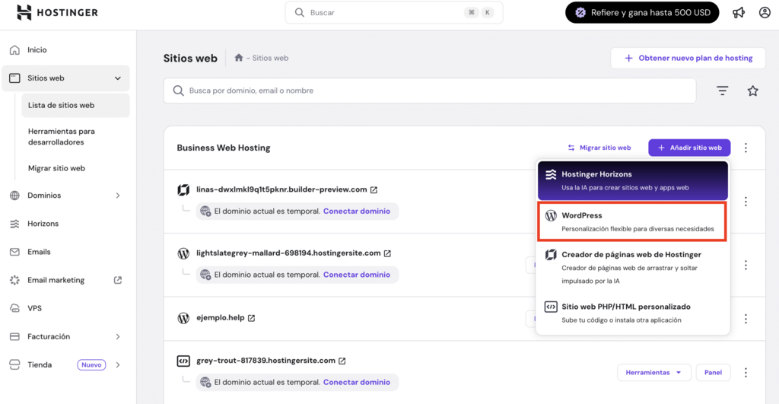Click Conectar dominio for the linas builder-preview site
The width and height of the screenshot is (779, 404).
tap(357, 212)
